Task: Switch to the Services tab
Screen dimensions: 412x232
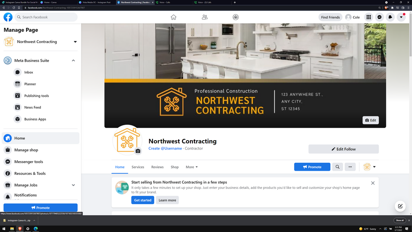Action: tap(138, 167)
